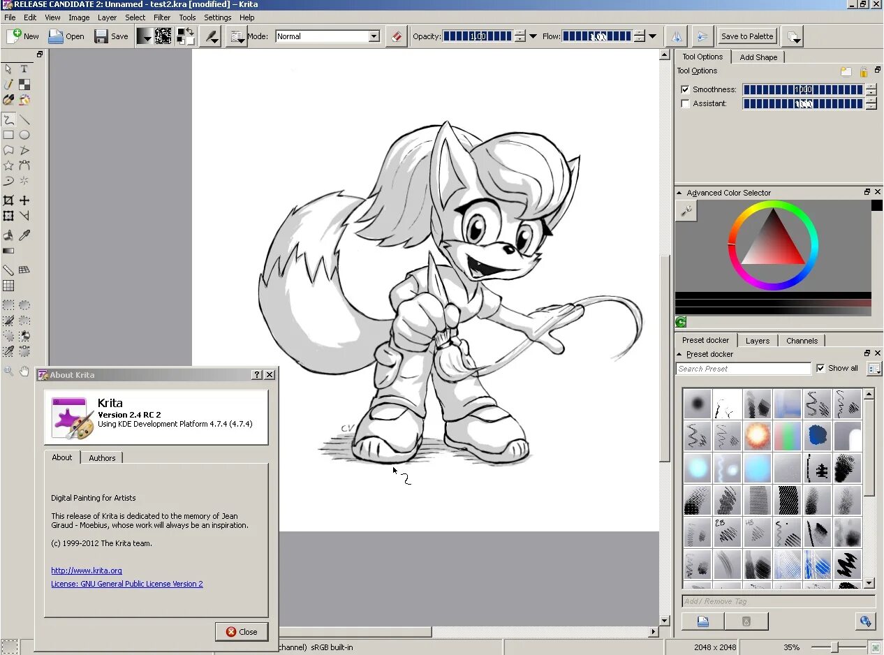884x655 pixels.
Task: Select the Ellipse tool
Action: 24,135
